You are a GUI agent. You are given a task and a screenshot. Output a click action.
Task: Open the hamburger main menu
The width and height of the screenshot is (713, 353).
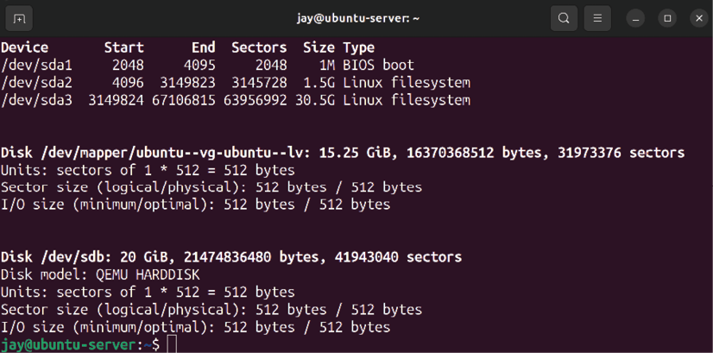(597, 19)
